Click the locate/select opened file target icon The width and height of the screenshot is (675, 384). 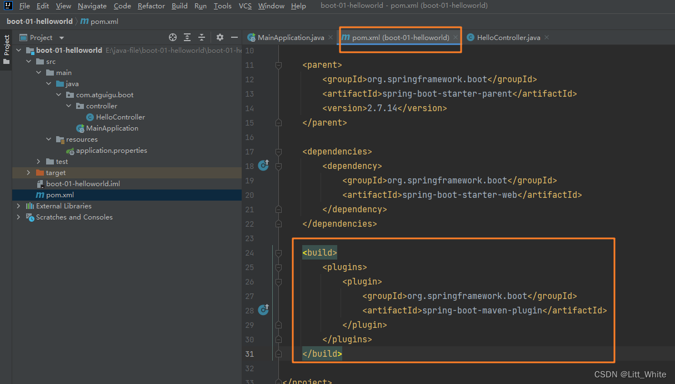click(x=173, y=37)
